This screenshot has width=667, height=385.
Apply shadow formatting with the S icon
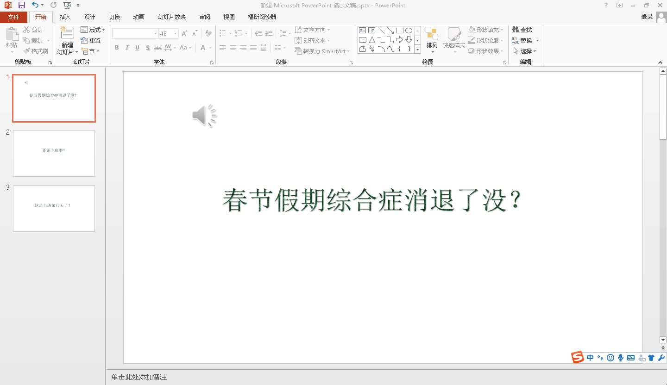coord(147,48)
